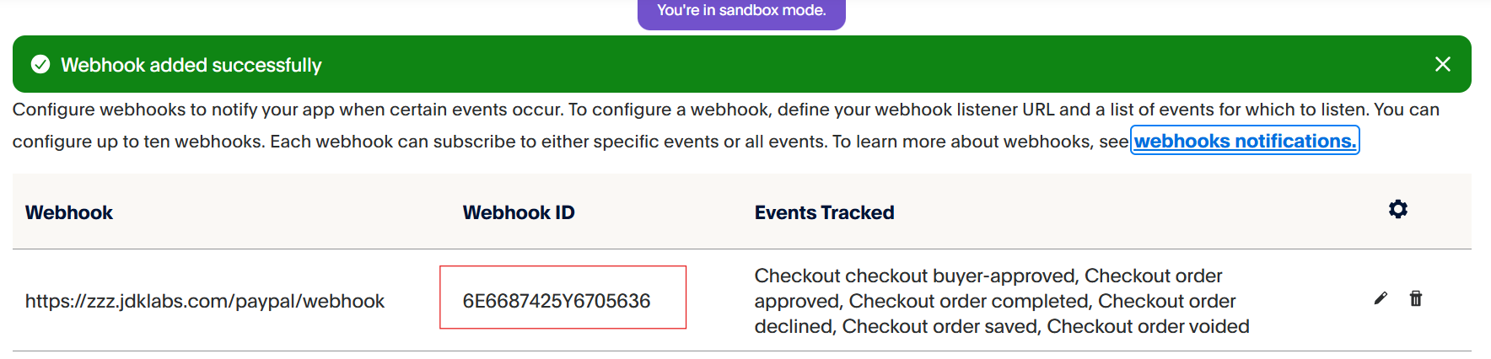This screenshot has width=1491, height=359.
Task: Click the Webhook added successfully message text
Action: tap(191, 65)
